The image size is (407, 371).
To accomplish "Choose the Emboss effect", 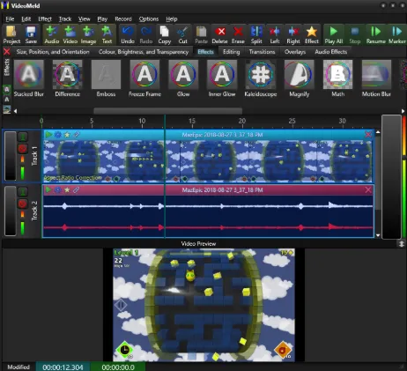I will pyautogui.click(x=106, y=78).
